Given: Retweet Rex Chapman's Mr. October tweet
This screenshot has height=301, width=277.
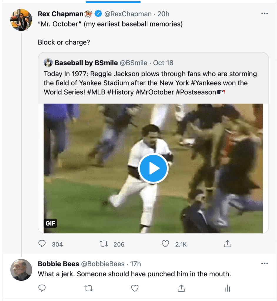Looking at the screenshot, I should point(104,244).
